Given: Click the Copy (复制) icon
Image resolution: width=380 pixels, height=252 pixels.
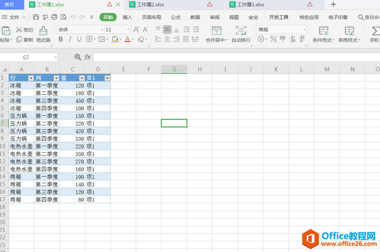Looking at the screenshot, I should (x=19, y=40).
